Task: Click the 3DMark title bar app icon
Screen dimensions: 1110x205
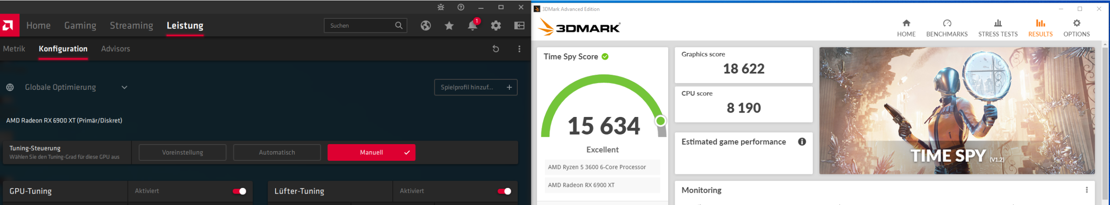Action: (x=537, y=9)
